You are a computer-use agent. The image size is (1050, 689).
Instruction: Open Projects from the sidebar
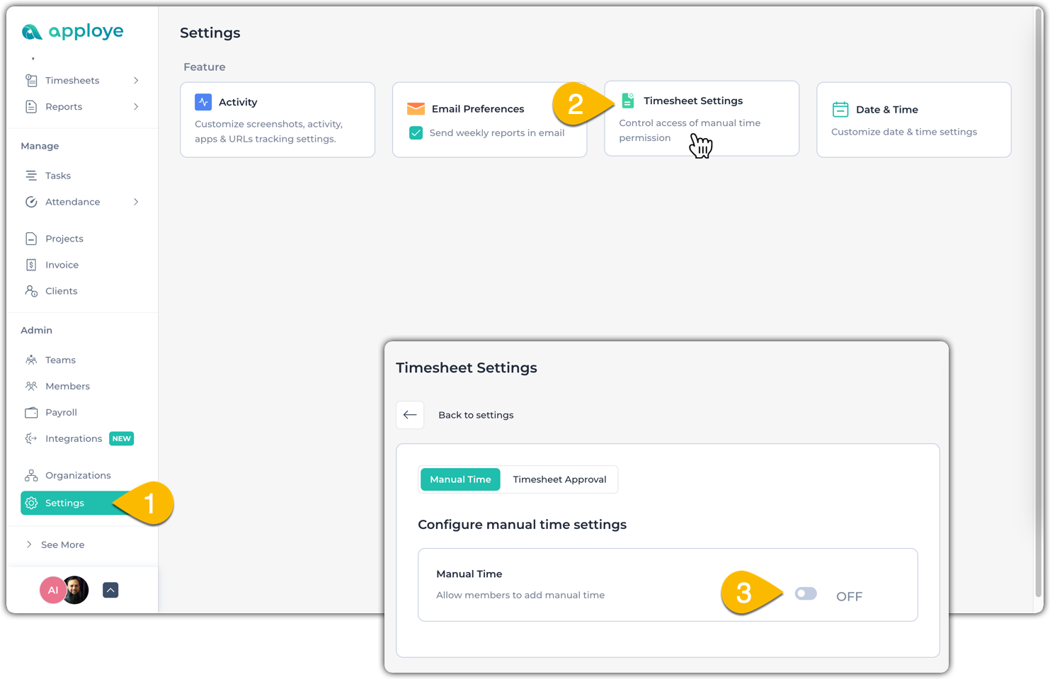point(64,239)
